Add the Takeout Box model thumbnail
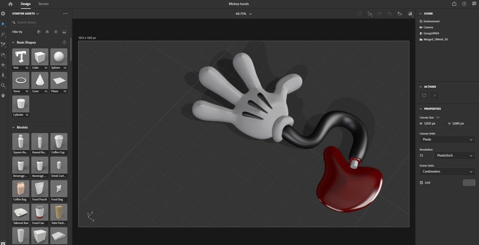 [x=21, y=212]
